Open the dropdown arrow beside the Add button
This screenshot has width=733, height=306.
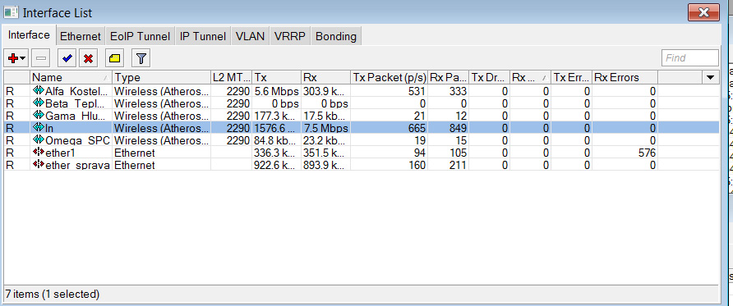click(22, 59)
